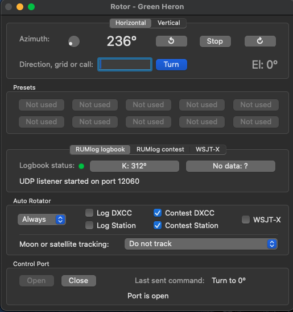The width and height of the screenshot is (293, 312).
Task: Tick the Log Station checkbox
Action: [89, 225]
